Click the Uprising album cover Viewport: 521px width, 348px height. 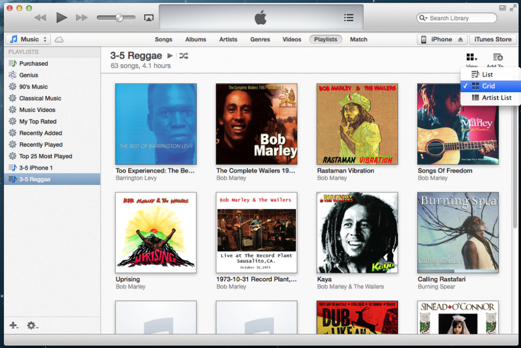tap(156, 233)
